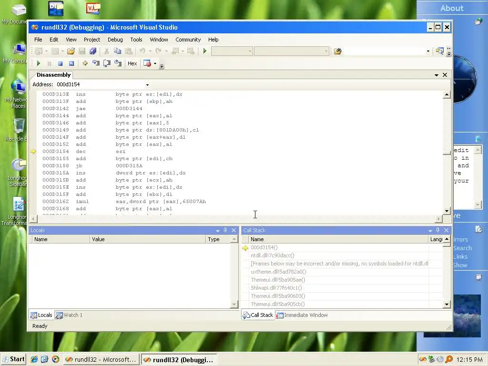Click Call Stack scrollbar down arrow
488x366 pixels.
pos(447,305)
